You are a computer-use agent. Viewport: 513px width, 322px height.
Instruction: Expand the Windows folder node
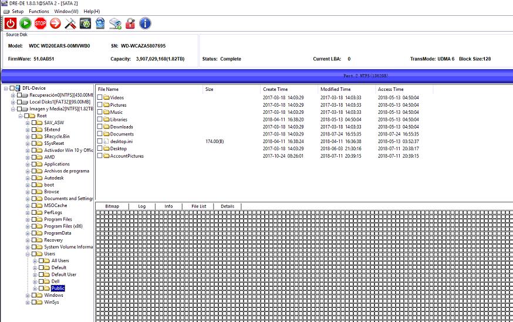pyautogui.click(x=28, y=295)
